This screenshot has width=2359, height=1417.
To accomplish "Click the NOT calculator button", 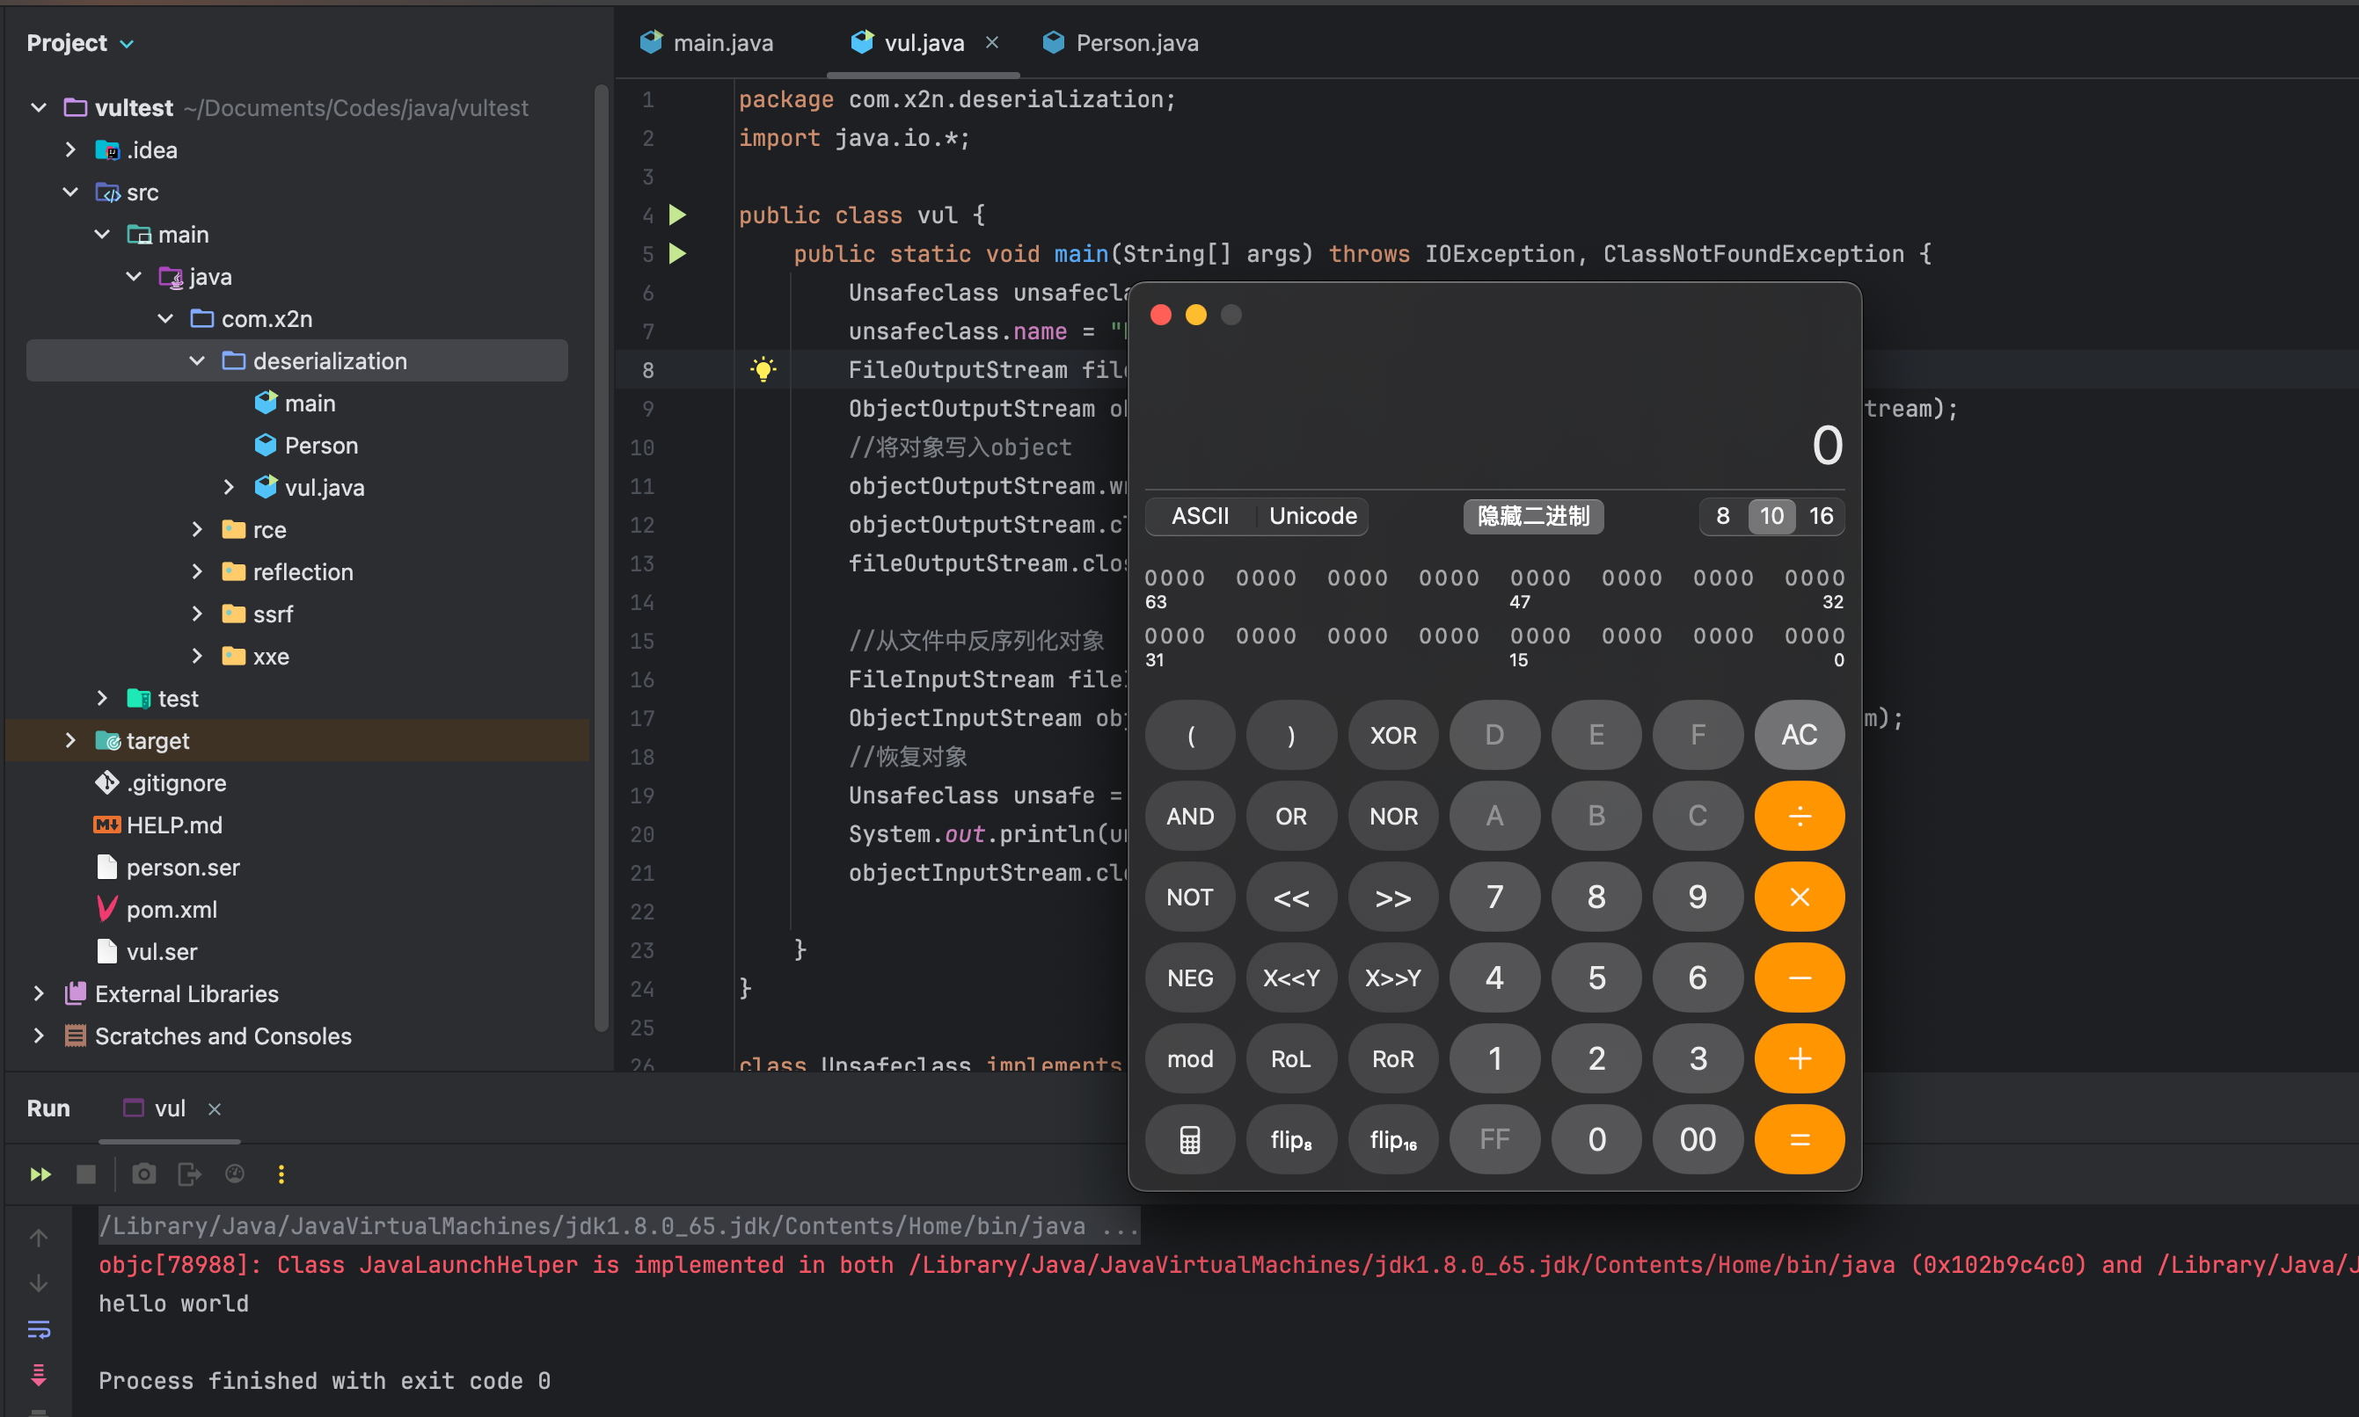I will pos(1189,897).
